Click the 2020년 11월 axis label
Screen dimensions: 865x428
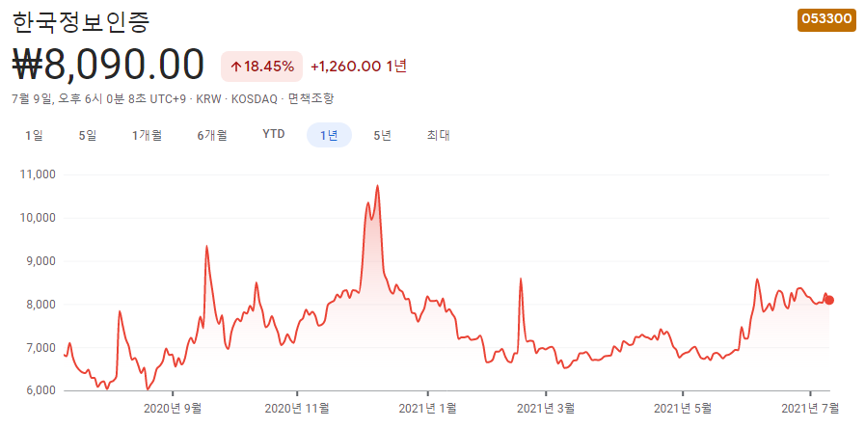[297, 408]
